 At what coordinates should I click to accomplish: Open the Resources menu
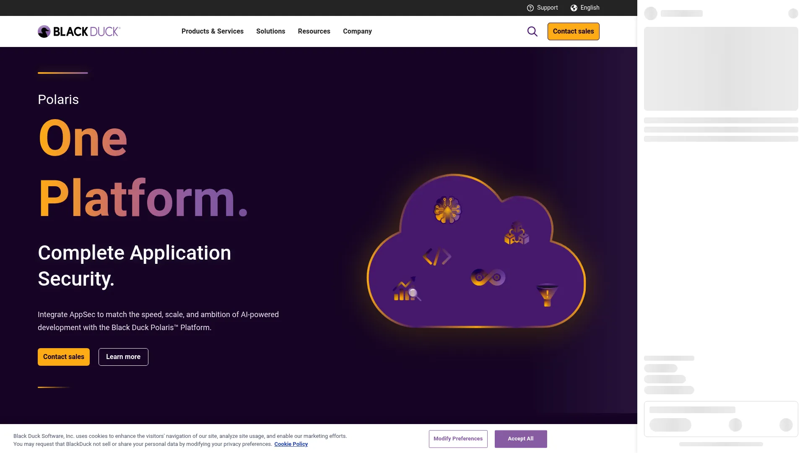point(314,31)
